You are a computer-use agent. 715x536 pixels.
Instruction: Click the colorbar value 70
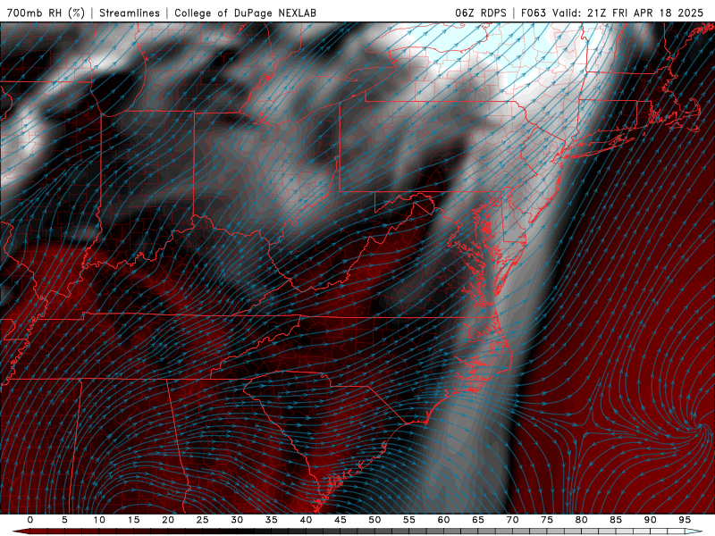(x=512, y=520)
